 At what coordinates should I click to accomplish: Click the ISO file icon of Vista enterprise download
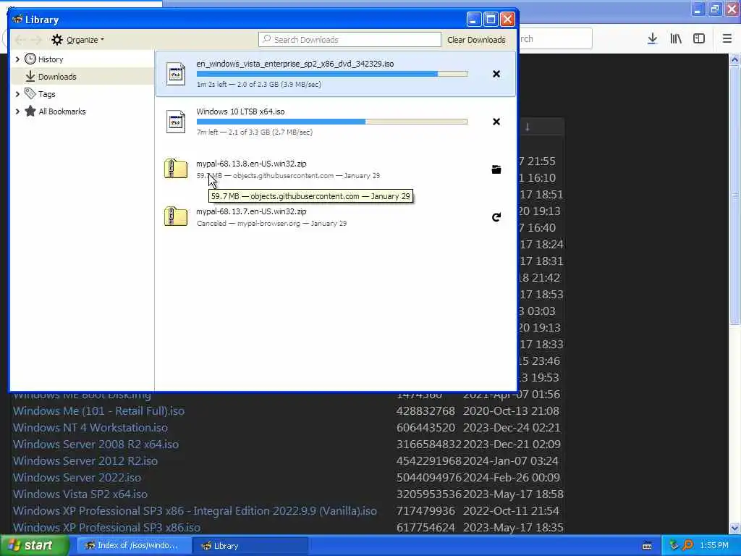(x=176, y=74)
